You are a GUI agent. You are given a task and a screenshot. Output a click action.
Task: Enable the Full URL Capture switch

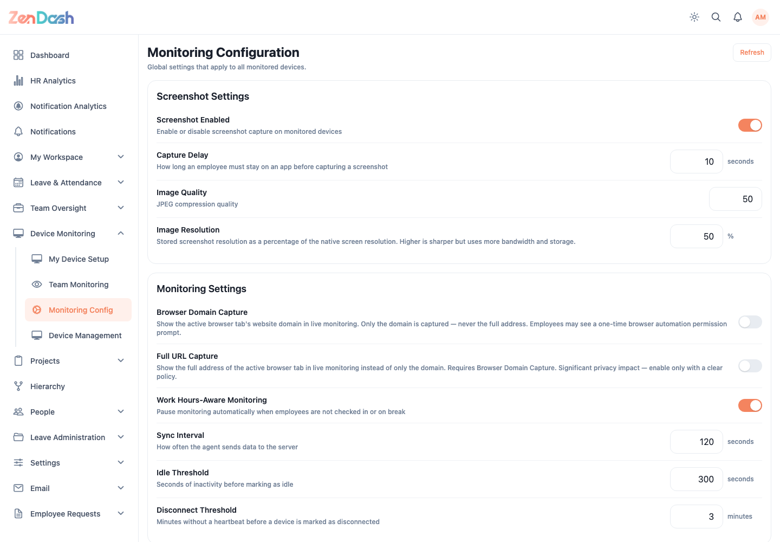750,366
